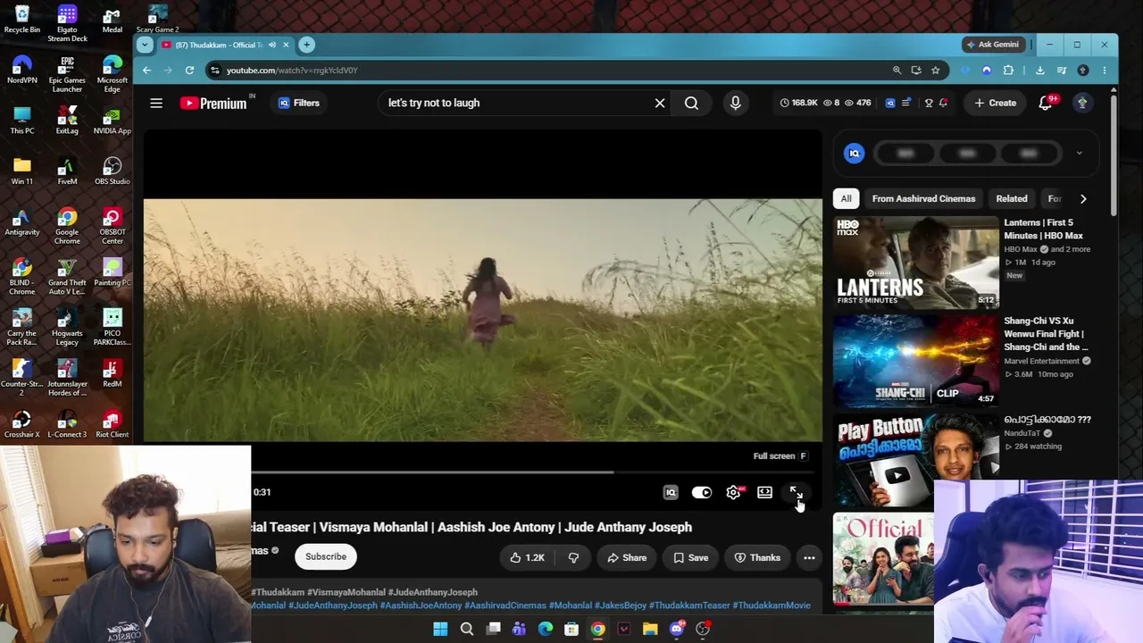The image size is (1143, 643).
Task: Open OBS Studio desktop shortcut
Action: point(112,170)
